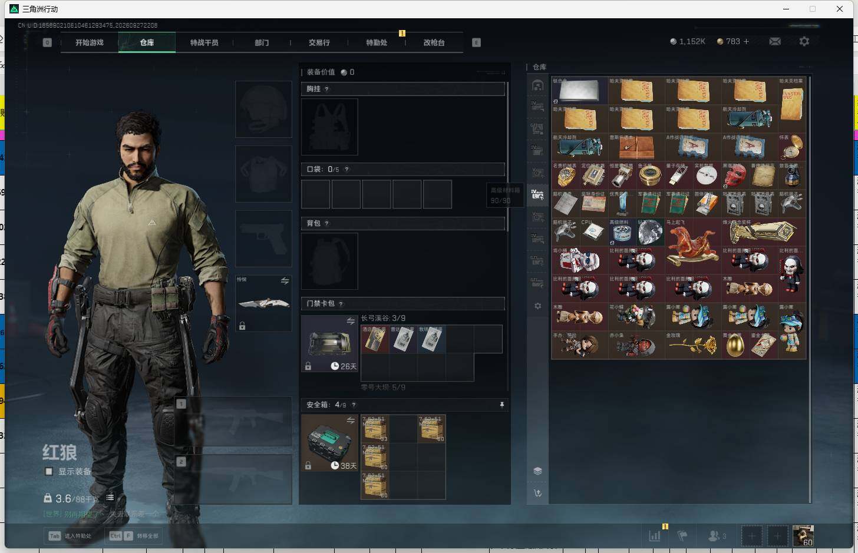Open the 部门 tab

click(x=262, y=42)
